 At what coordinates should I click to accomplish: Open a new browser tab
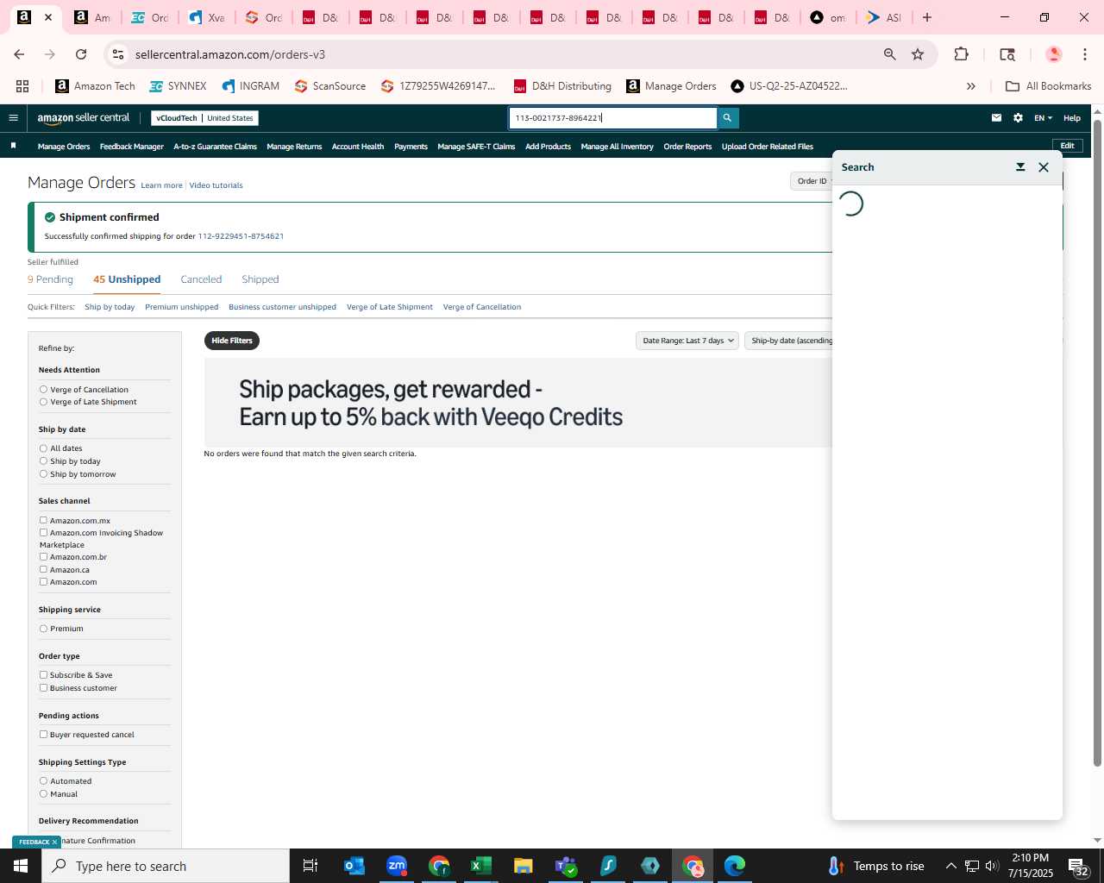pos(927,17)
